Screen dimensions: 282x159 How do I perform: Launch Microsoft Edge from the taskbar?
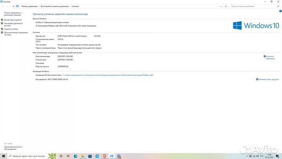click(76, 156)
